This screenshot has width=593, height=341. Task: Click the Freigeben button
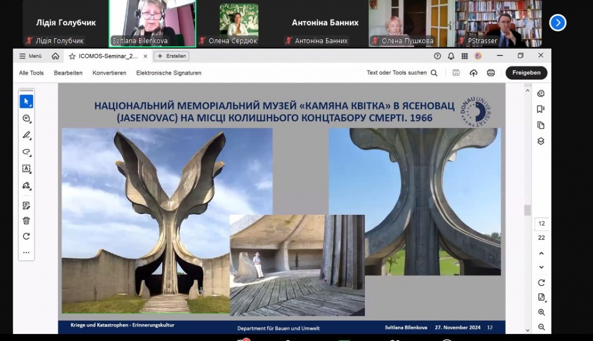pyautogui.click(x=526, y=72)
